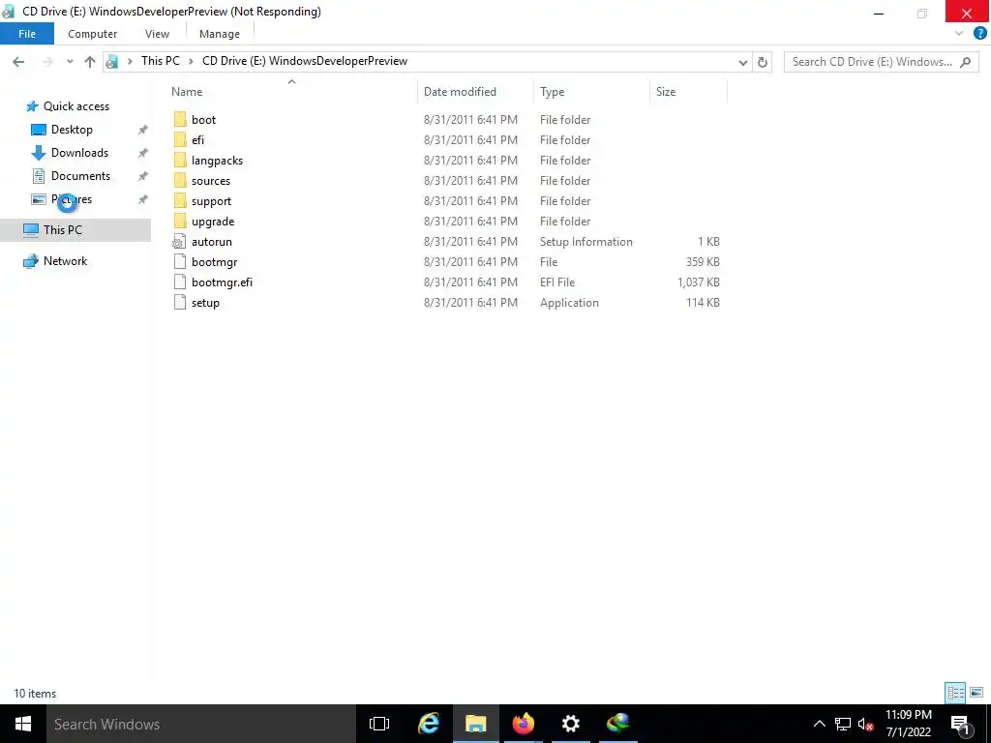Open recent locations dropdown arrow
Screen dimensions: 991x743
pos(70,62)
